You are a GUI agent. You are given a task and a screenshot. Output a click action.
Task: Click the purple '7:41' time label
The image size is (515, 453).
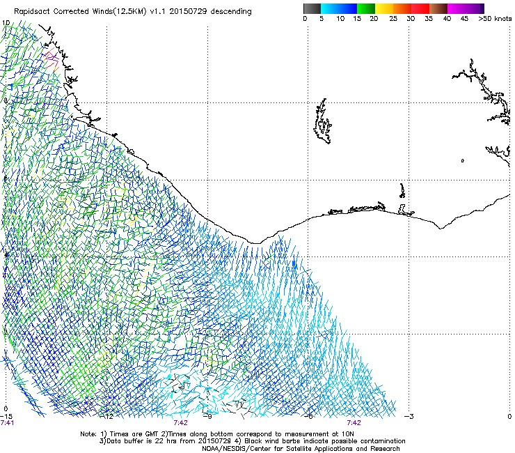[7, 423]
